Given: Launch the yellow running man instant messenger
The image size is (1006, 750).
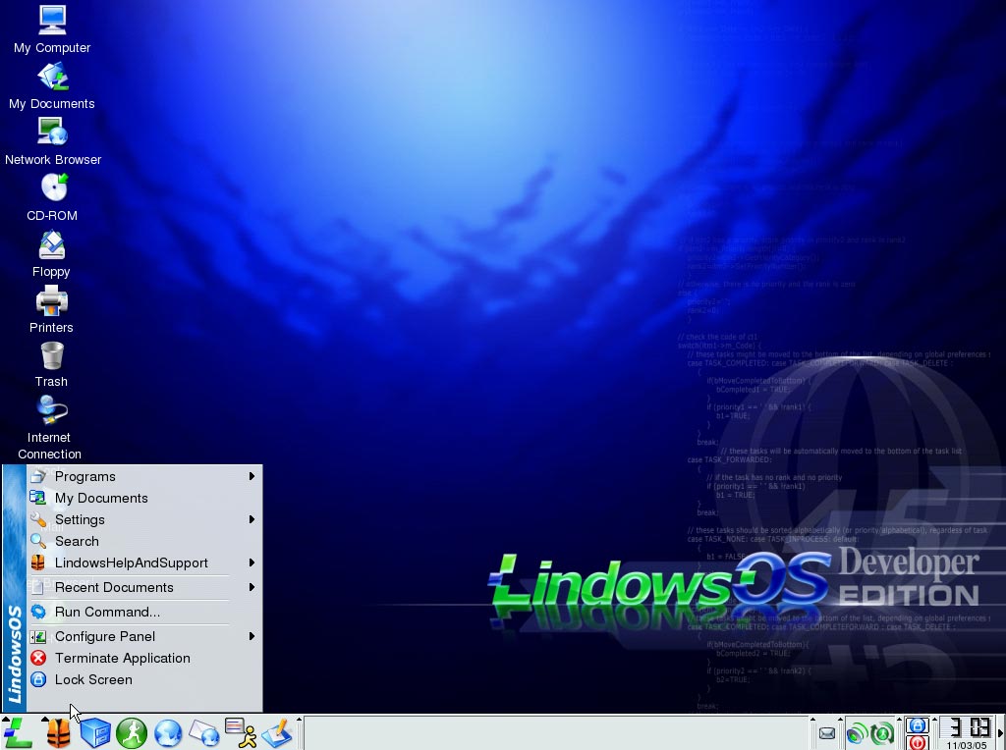Looking at the screenshot, I should 242,732.
